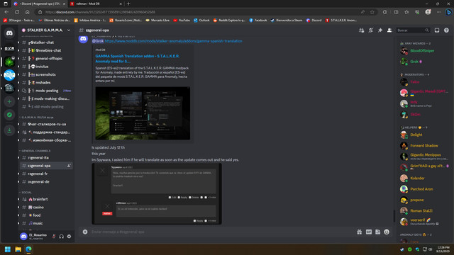Toggle microphone mute in user panel
The image size is (454, 255).
pos(54,236)
